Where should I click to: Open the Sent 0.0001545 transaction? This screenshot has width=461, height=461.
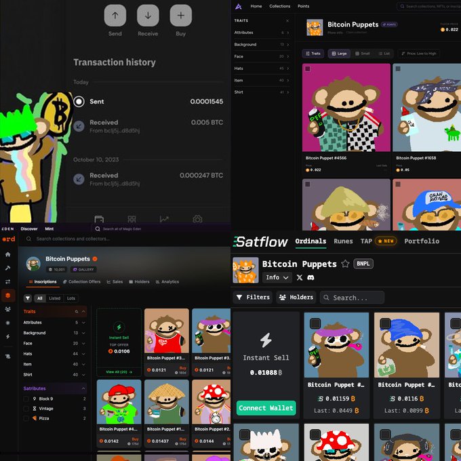click(148, 102)
